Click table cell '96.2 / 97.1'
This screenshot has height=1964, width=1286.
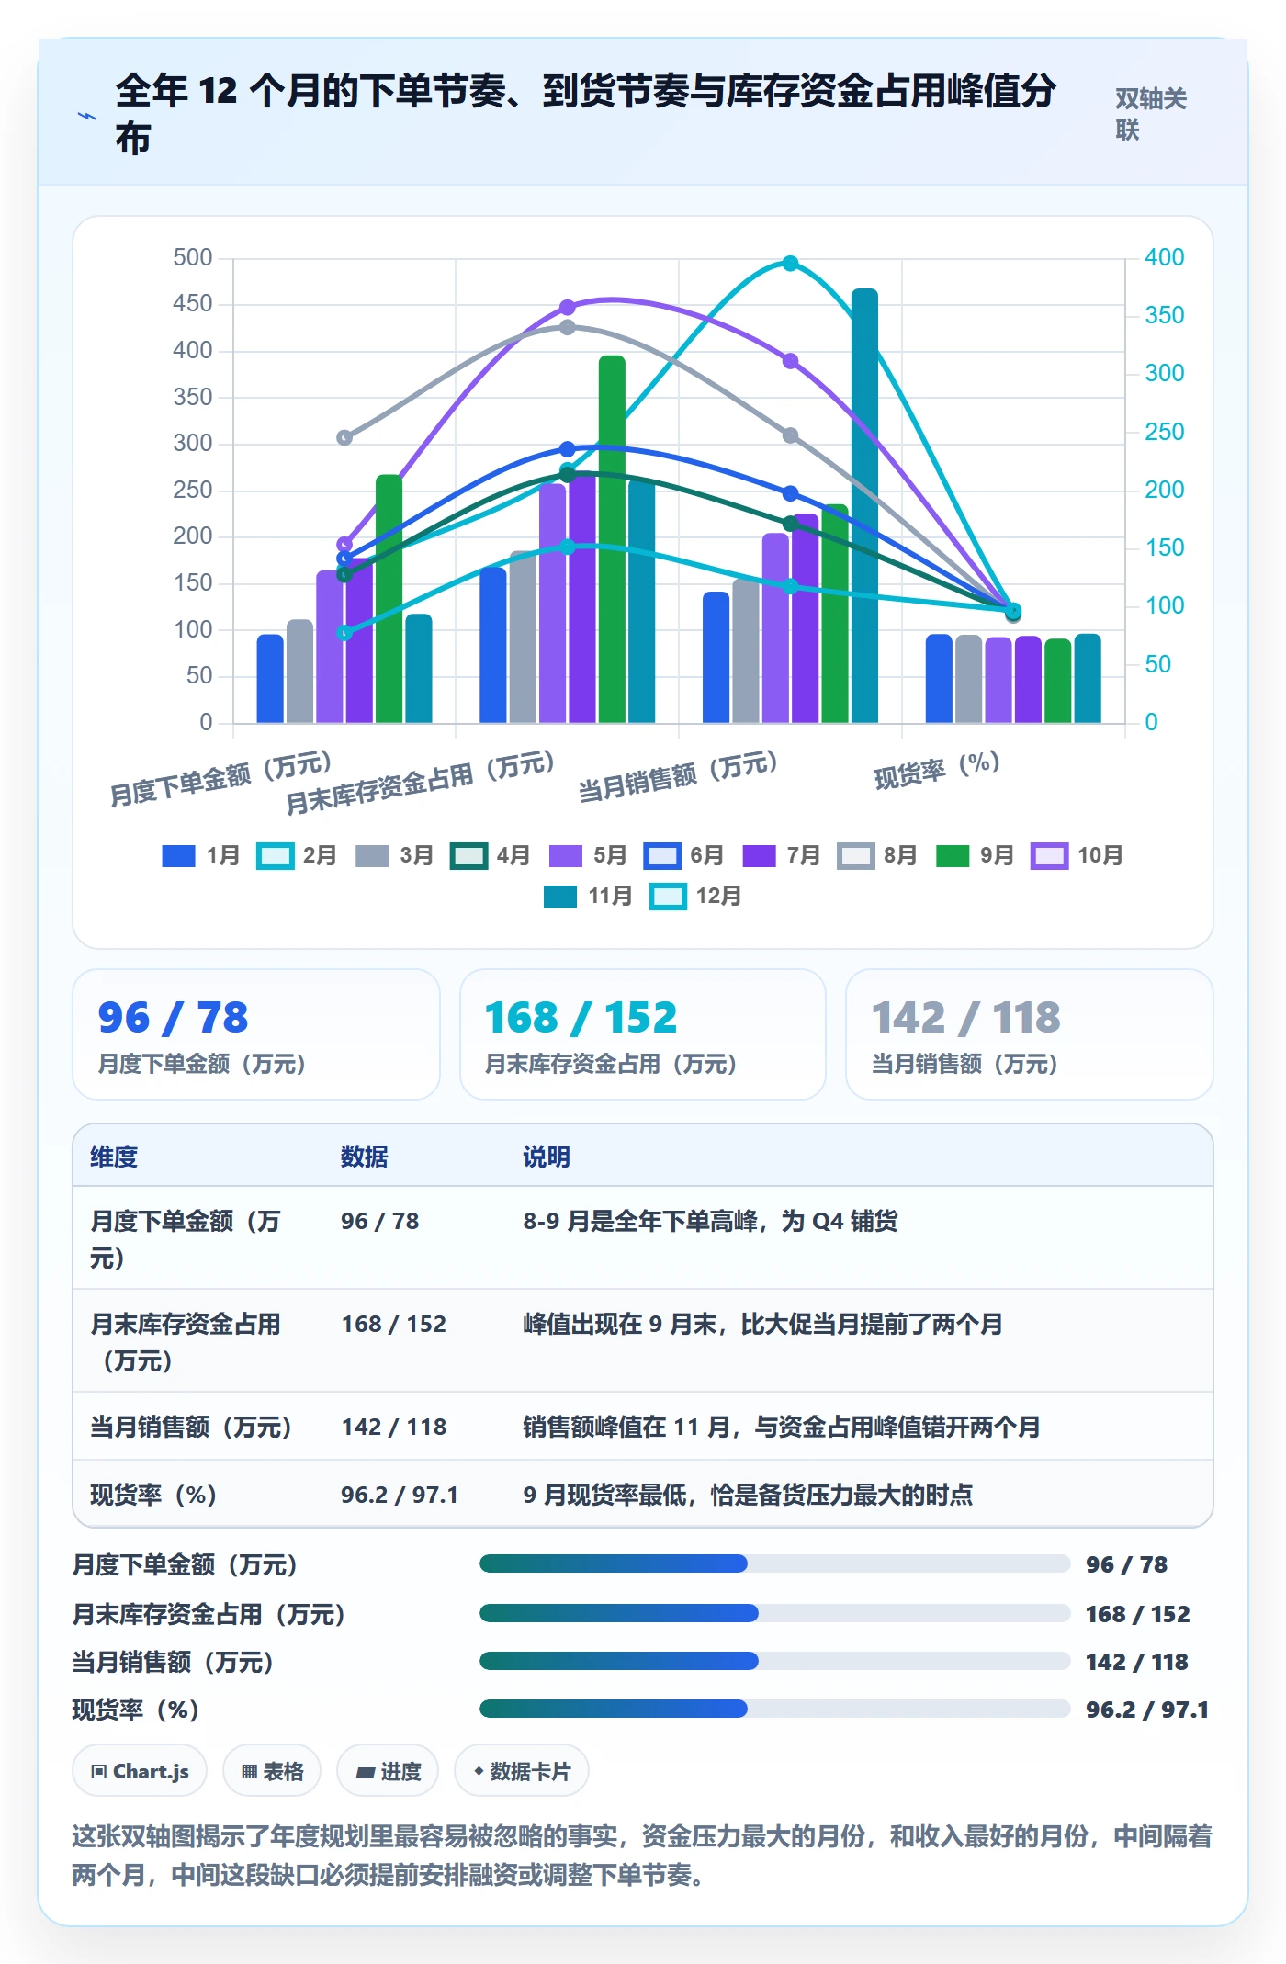coord(400,1495)
